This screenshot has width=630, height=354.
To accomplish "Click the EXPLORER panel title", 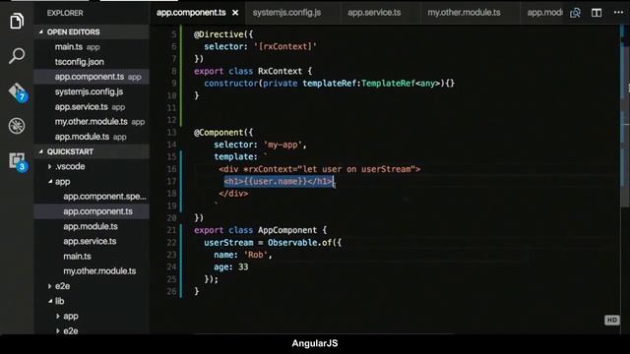I will click(x=65, y=13).
